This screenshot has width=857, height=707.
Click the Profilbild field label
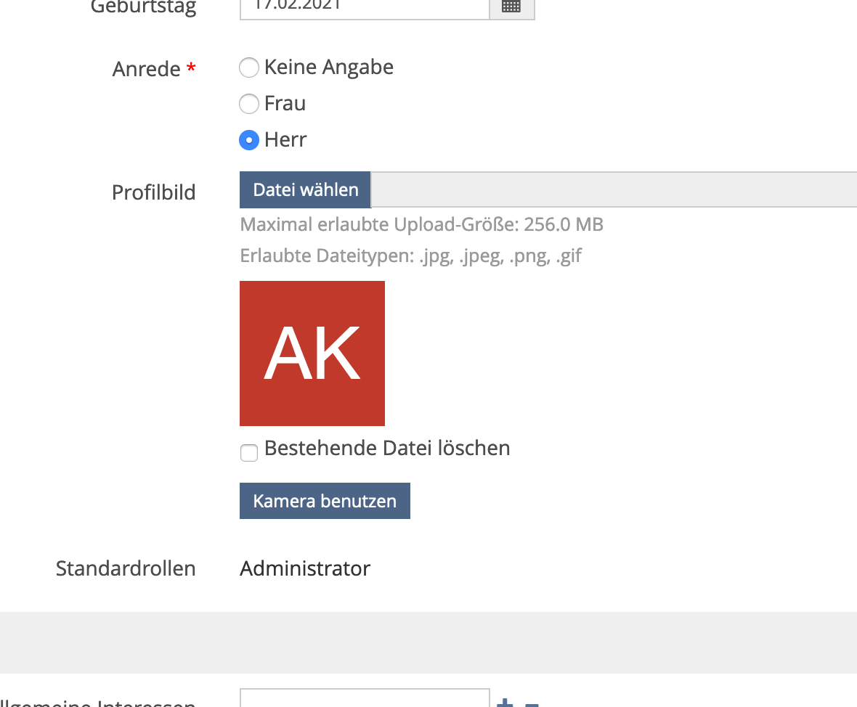coord(154,192)
